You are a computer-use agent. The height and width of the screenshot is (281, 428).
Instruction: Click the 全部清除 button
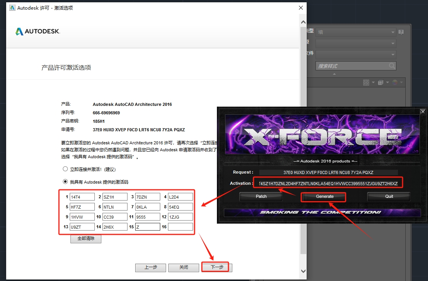pyautogui.click(x=86, y=239)
